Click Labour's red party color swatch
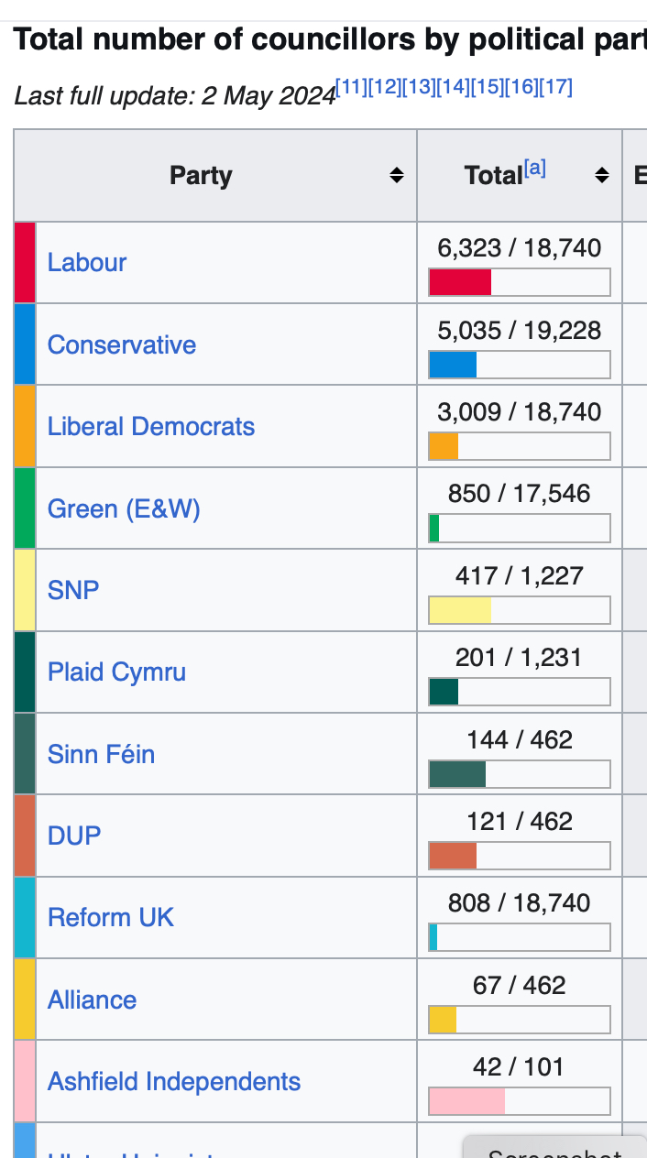This screenshot has height=1158, width=647. pos(25,263)
